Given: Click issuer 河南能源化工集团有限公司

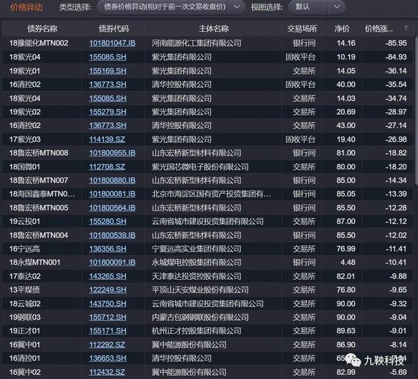Looking at the screenshot, I should coord(197,43).
